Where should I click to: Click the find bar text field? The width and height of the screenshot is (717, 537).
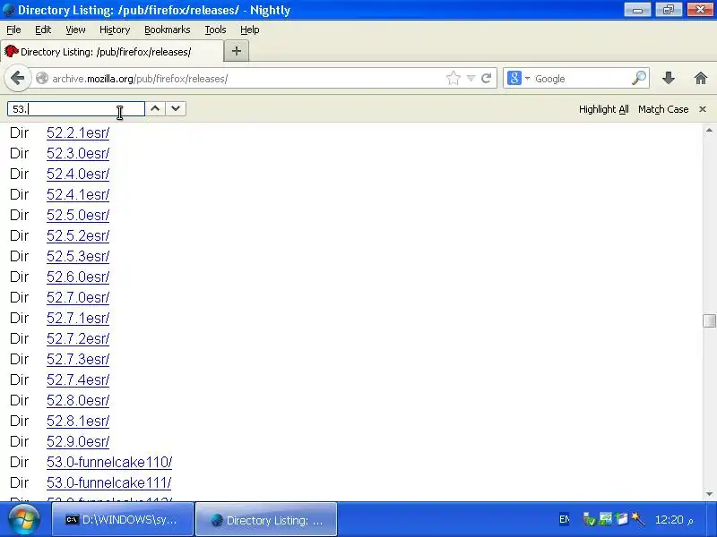point(76,108)
